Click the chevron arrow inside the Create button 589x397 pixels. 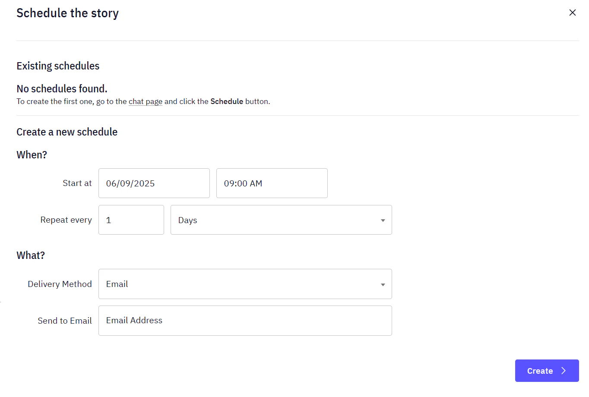tap(564, 371)
